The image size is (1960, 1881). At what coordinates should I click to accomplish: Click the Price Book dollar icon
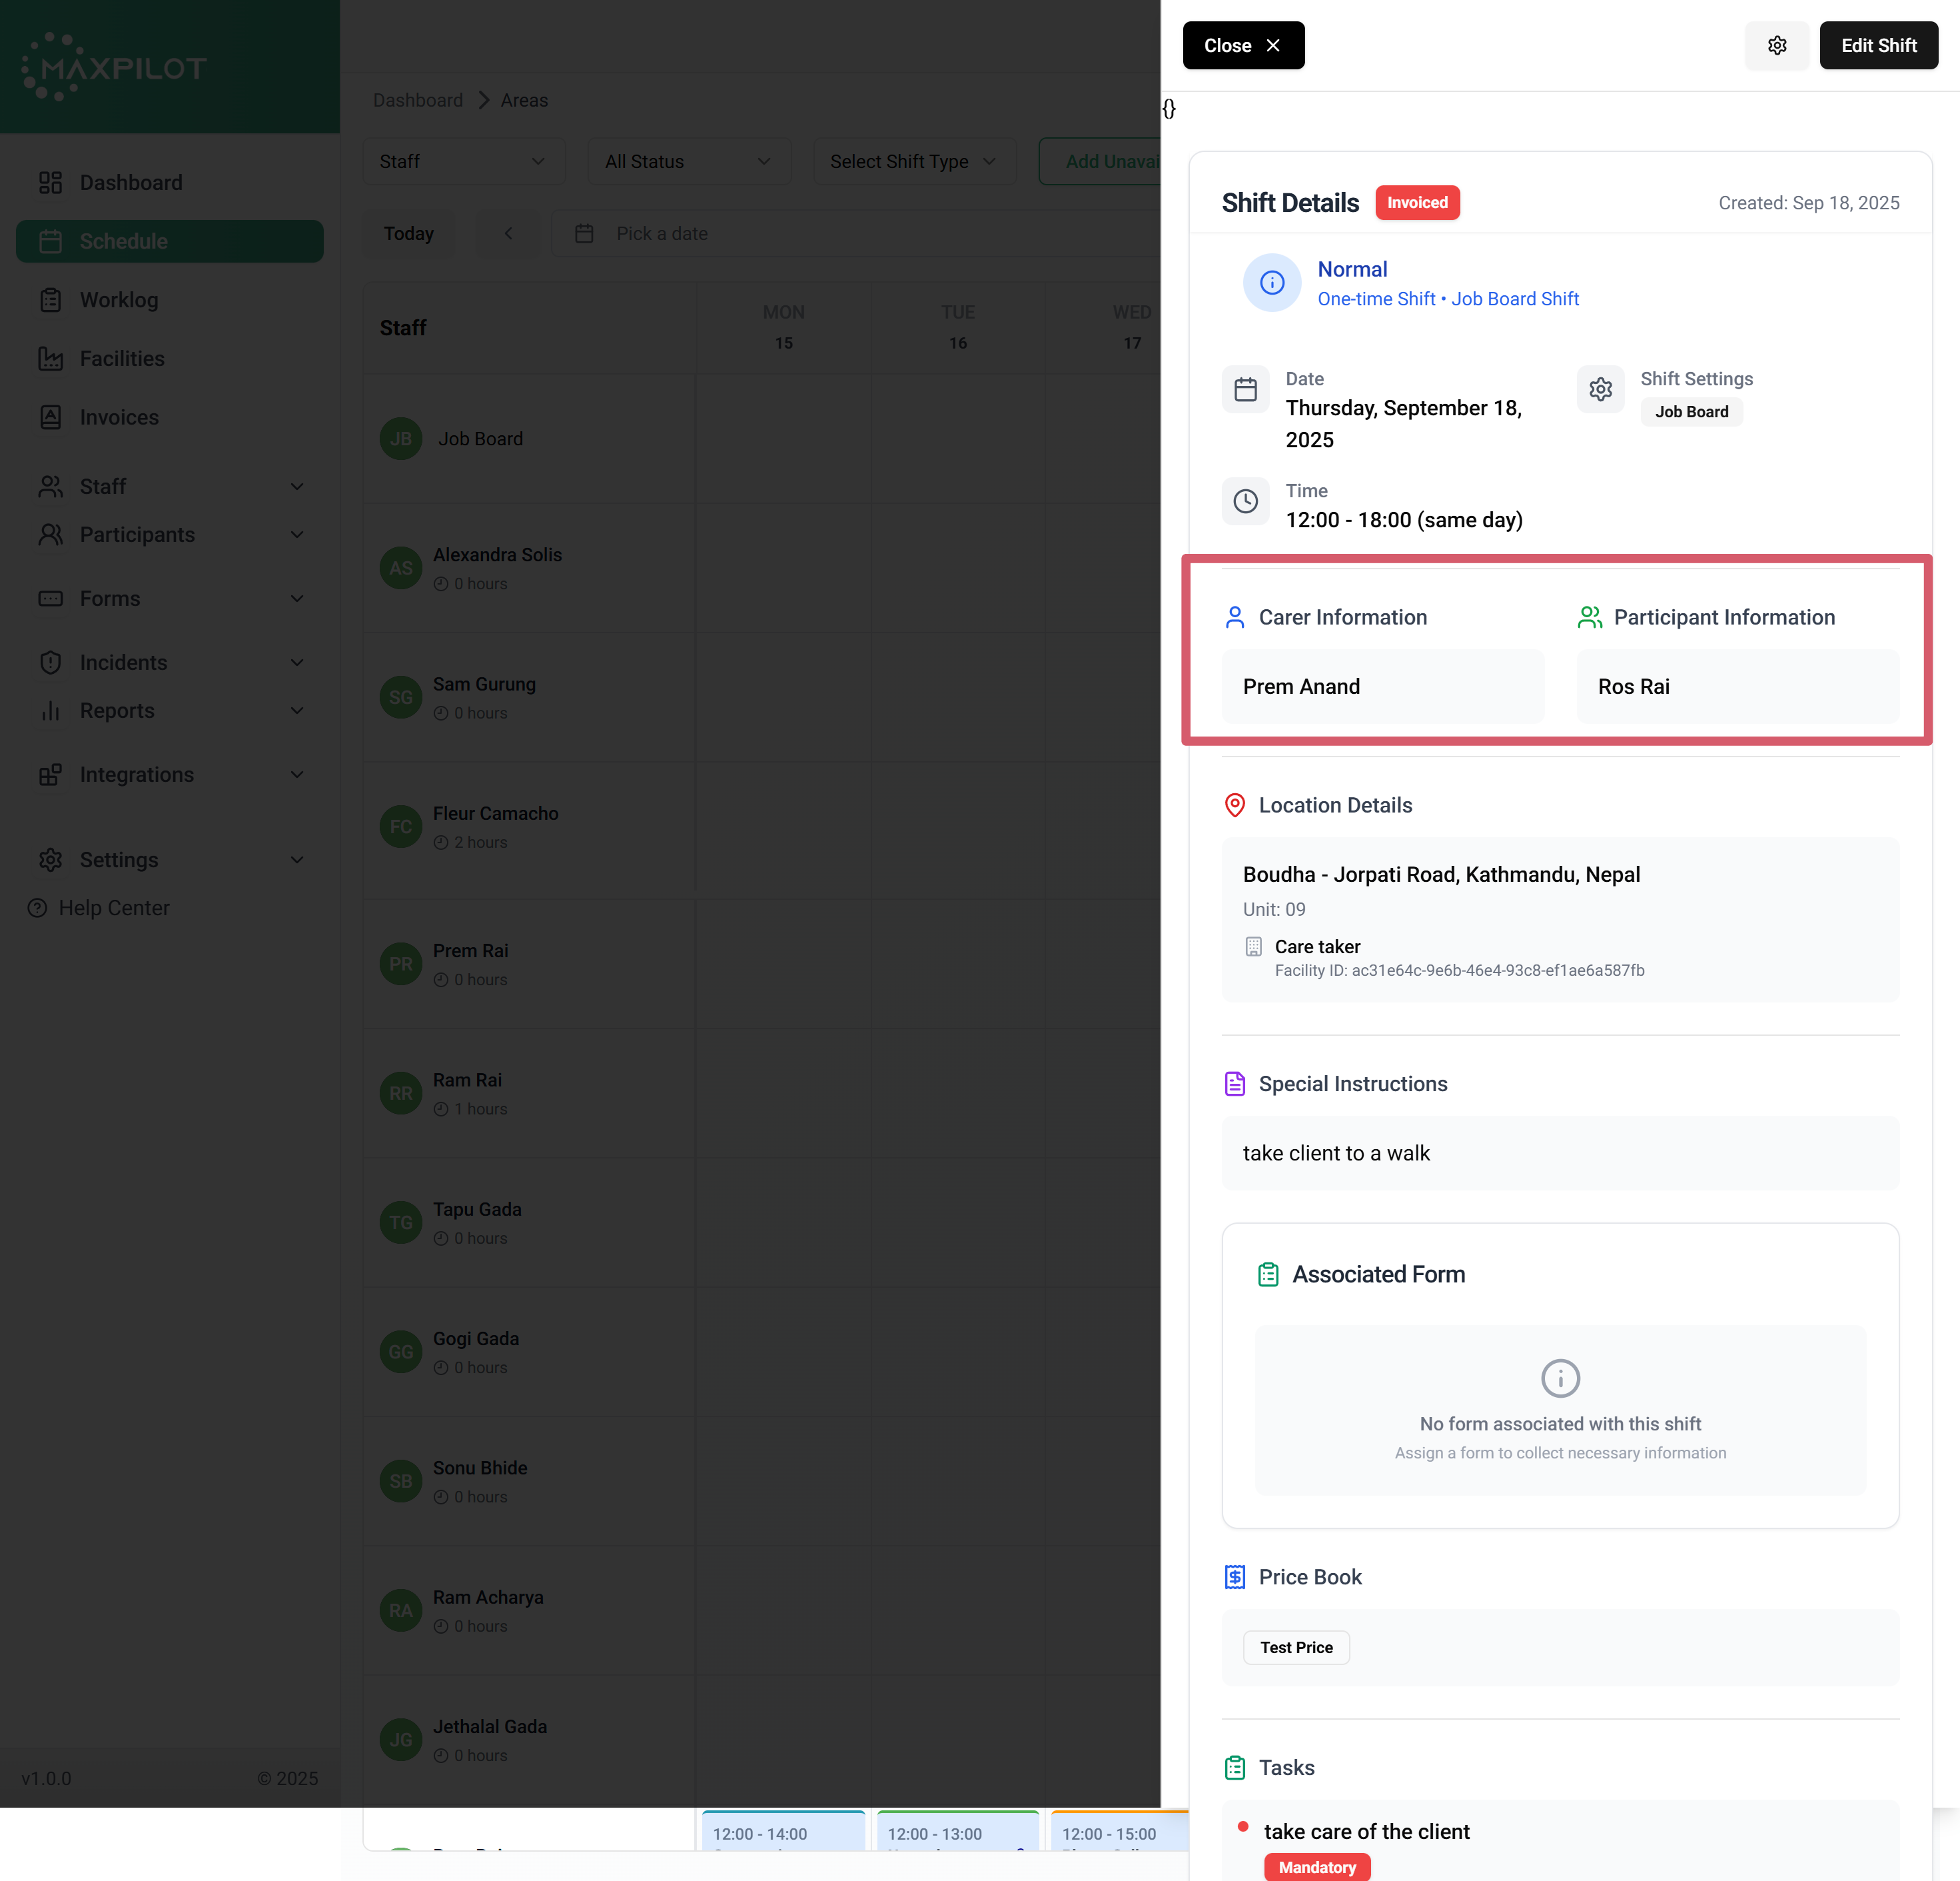(x=1234, y=1577)
